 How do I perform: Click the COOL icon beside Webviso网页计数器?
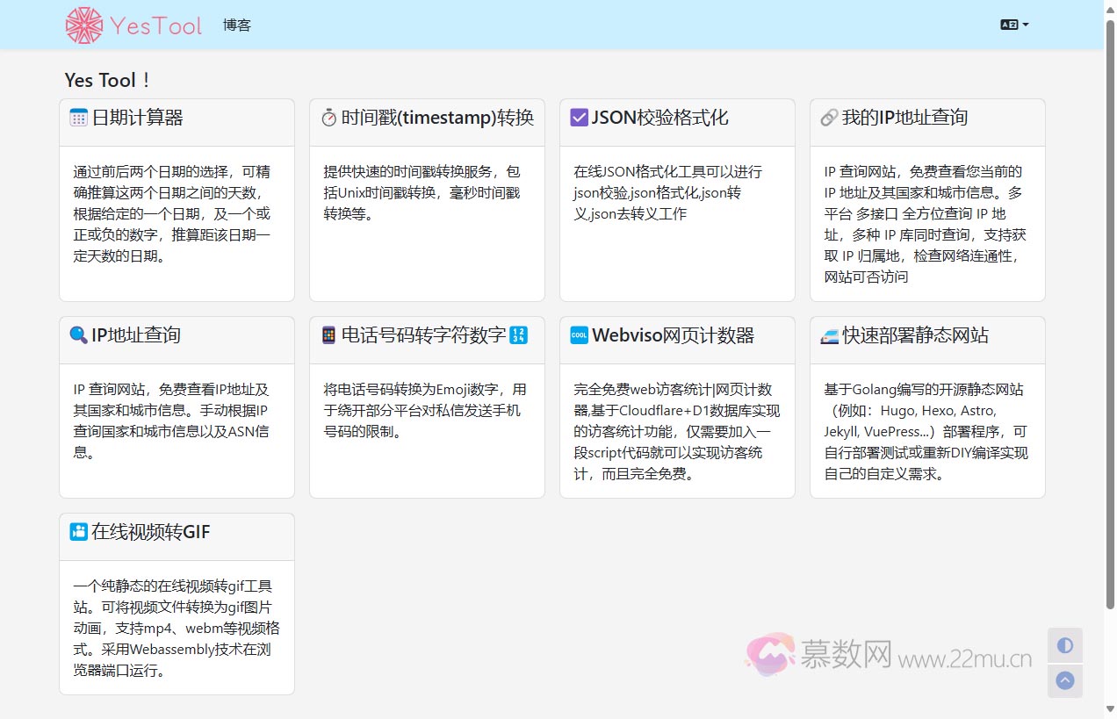(x=579, y=335)
